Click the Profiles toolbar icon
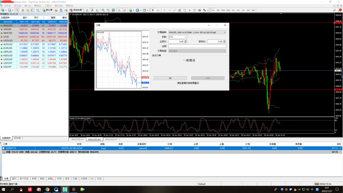 (x=10, y=10)
